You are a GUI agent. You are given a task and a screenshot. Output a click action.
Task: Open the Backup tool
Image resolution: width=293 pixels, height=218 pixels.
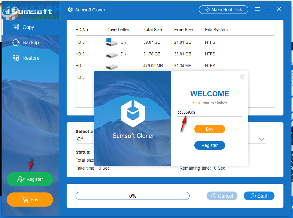(30, 42)
